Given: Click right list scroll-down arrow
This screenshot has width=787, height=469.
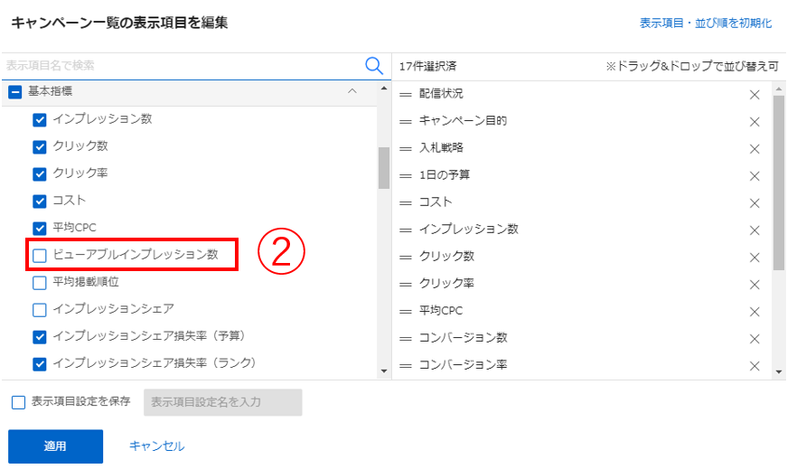Looking at the screenshot, I should pos(779,371).
